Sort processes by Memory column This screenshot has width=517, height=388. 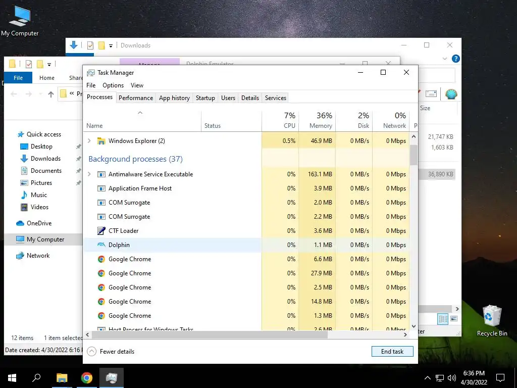[x=317, y=120]
